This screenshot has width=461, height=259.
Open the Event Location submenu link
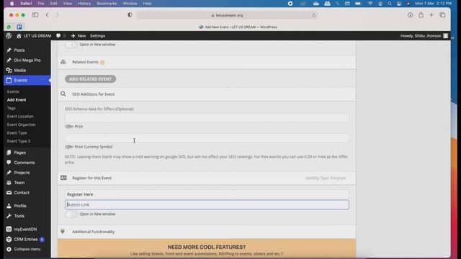pyautogui.click(x=20, y=117)
